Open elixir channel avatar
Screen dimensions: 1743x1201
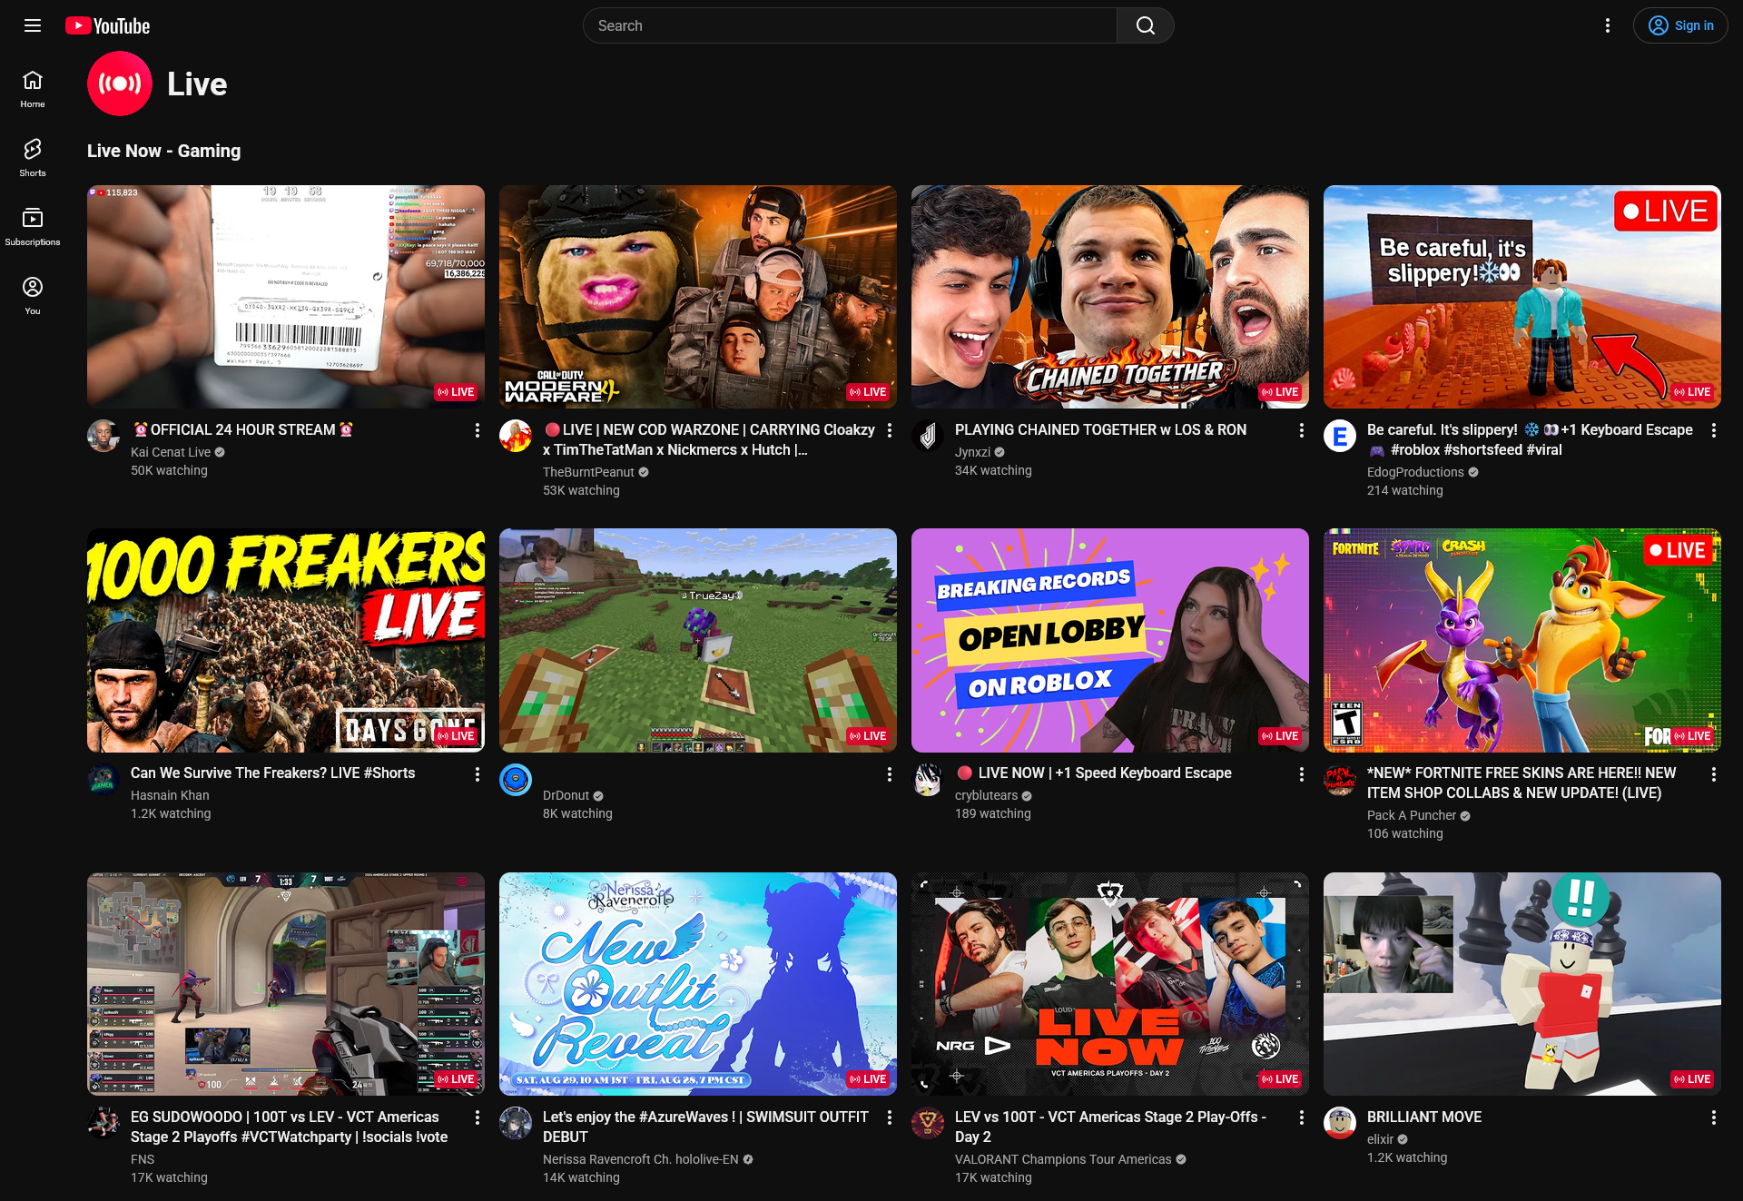[x=1340, y=1123]
